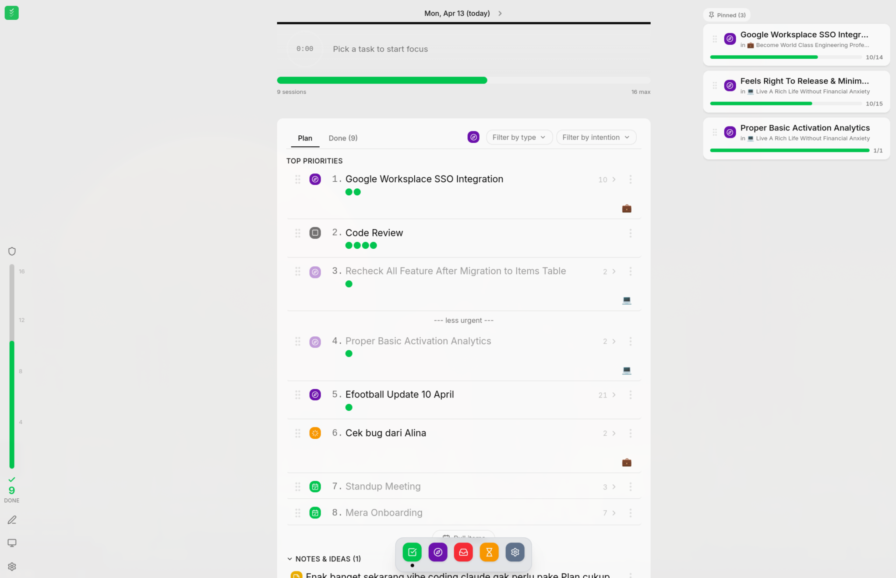This screenshot has height=578, width=896.
Task: Click the green sessions progress bar
Action: pyautogui.click(x=382, y=80)
